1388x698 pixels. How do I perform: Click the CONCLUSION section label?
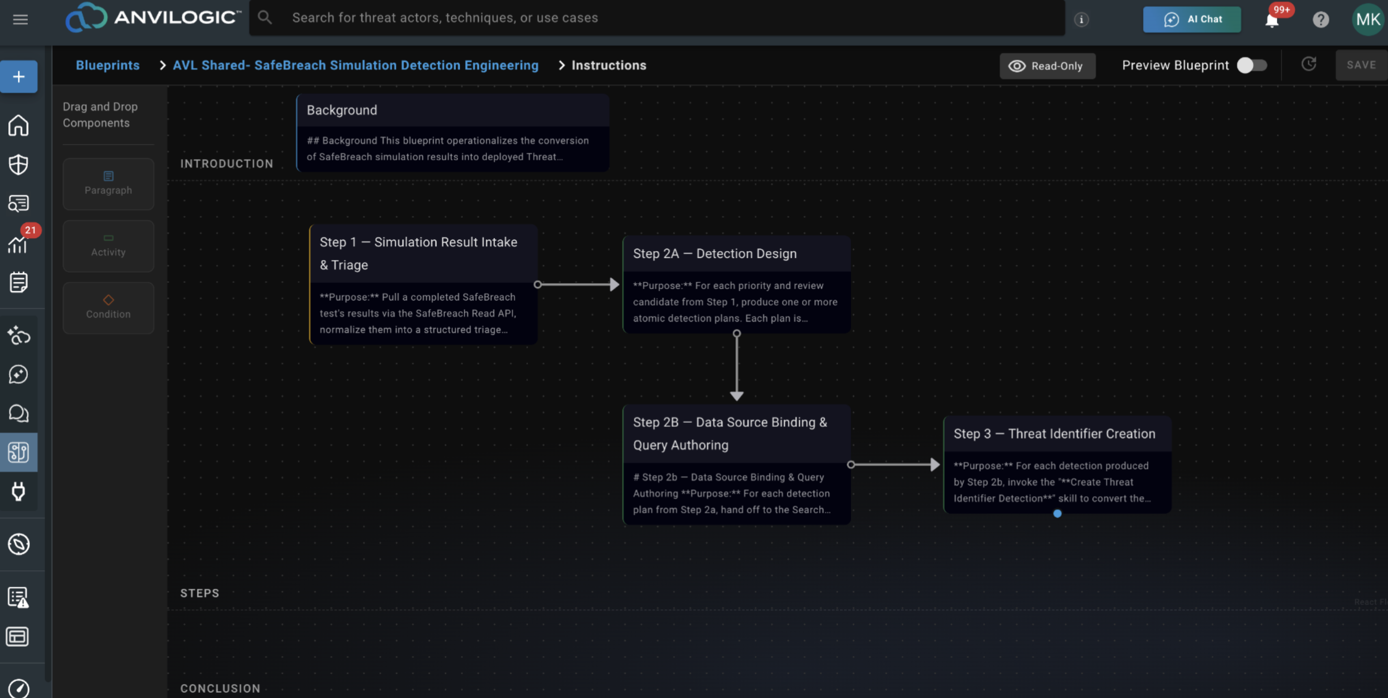tap(220, 688)
